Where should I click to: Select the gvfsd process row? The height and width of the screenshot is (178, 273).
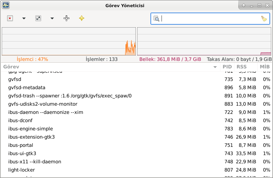(136, 79)
